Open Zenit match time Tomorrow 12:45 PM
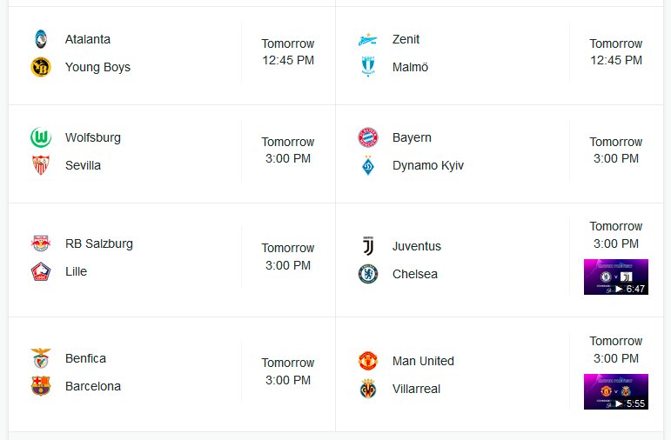This screenshot has height=440, width=671. [x=616, y=52]
